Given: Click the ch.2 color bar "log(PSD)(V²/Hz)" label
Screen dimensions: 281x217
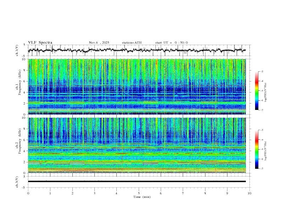Looking at the screenshot, I should pos(266,151).
